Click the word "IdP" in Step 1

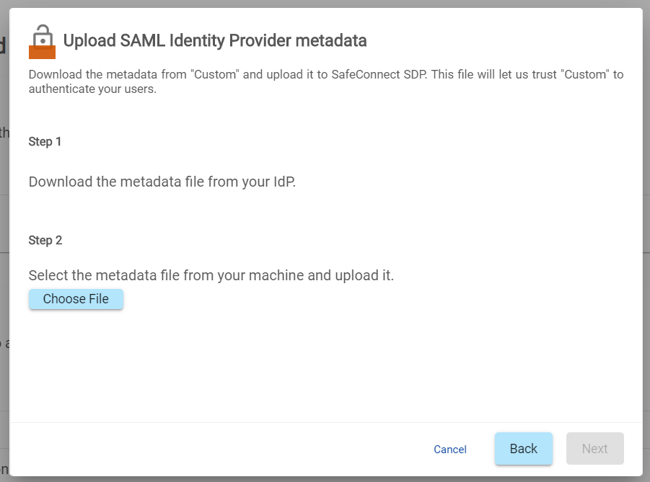point(281,182)
